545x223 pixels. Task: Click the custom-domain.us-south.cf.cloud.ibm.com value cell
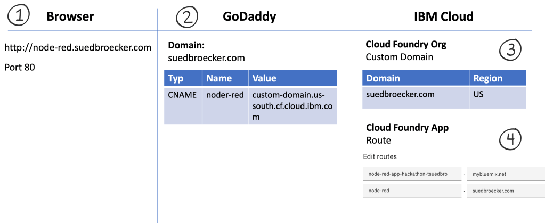click(292, 105)
